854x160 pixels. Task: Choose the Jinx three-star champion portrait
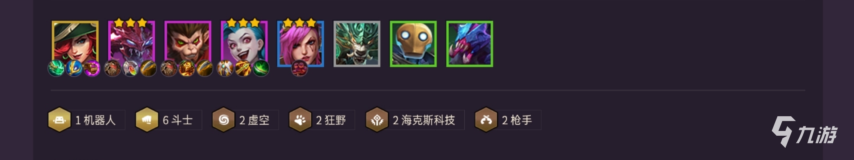(x=244, y=43)
